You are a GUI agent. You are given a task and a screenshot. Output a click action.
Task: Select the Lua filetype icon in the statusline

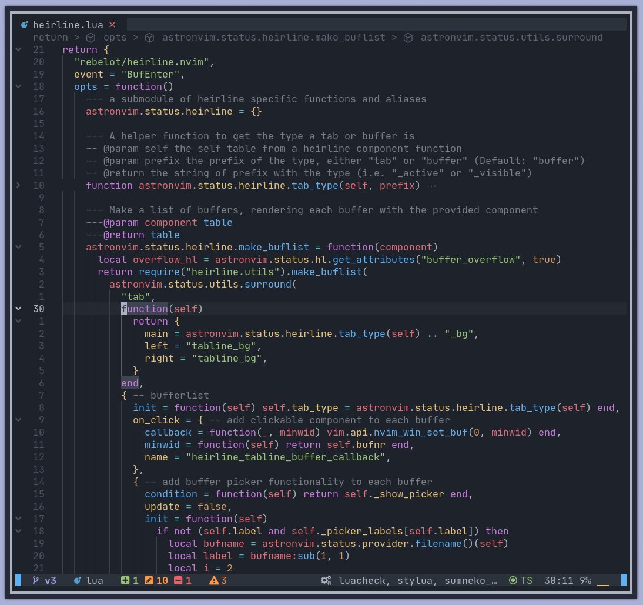coord(76,580)
